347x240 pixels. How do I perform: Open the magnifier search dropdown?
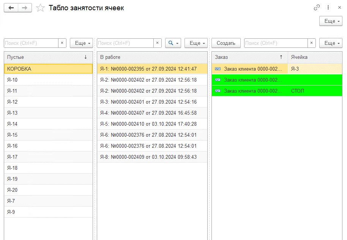pos(173,43)
